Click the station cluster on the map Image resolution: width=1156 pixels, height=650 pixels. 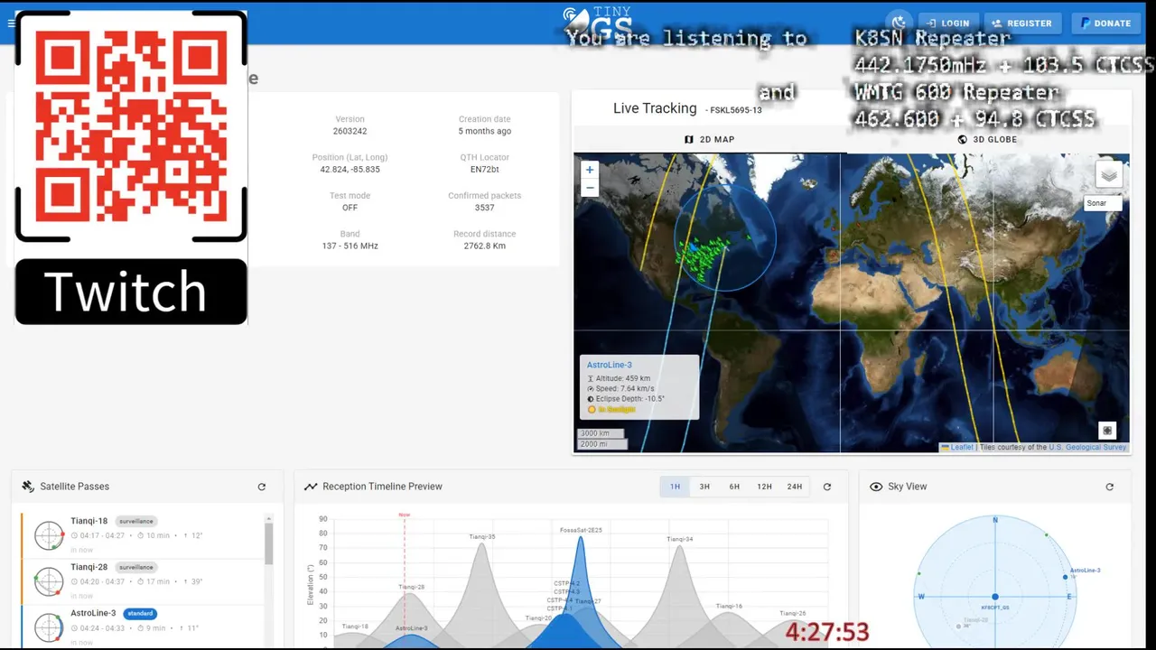point(703,257)
